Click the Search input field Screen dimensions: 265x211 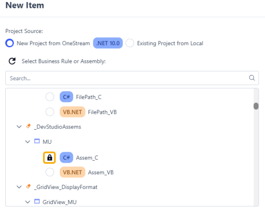132,78
